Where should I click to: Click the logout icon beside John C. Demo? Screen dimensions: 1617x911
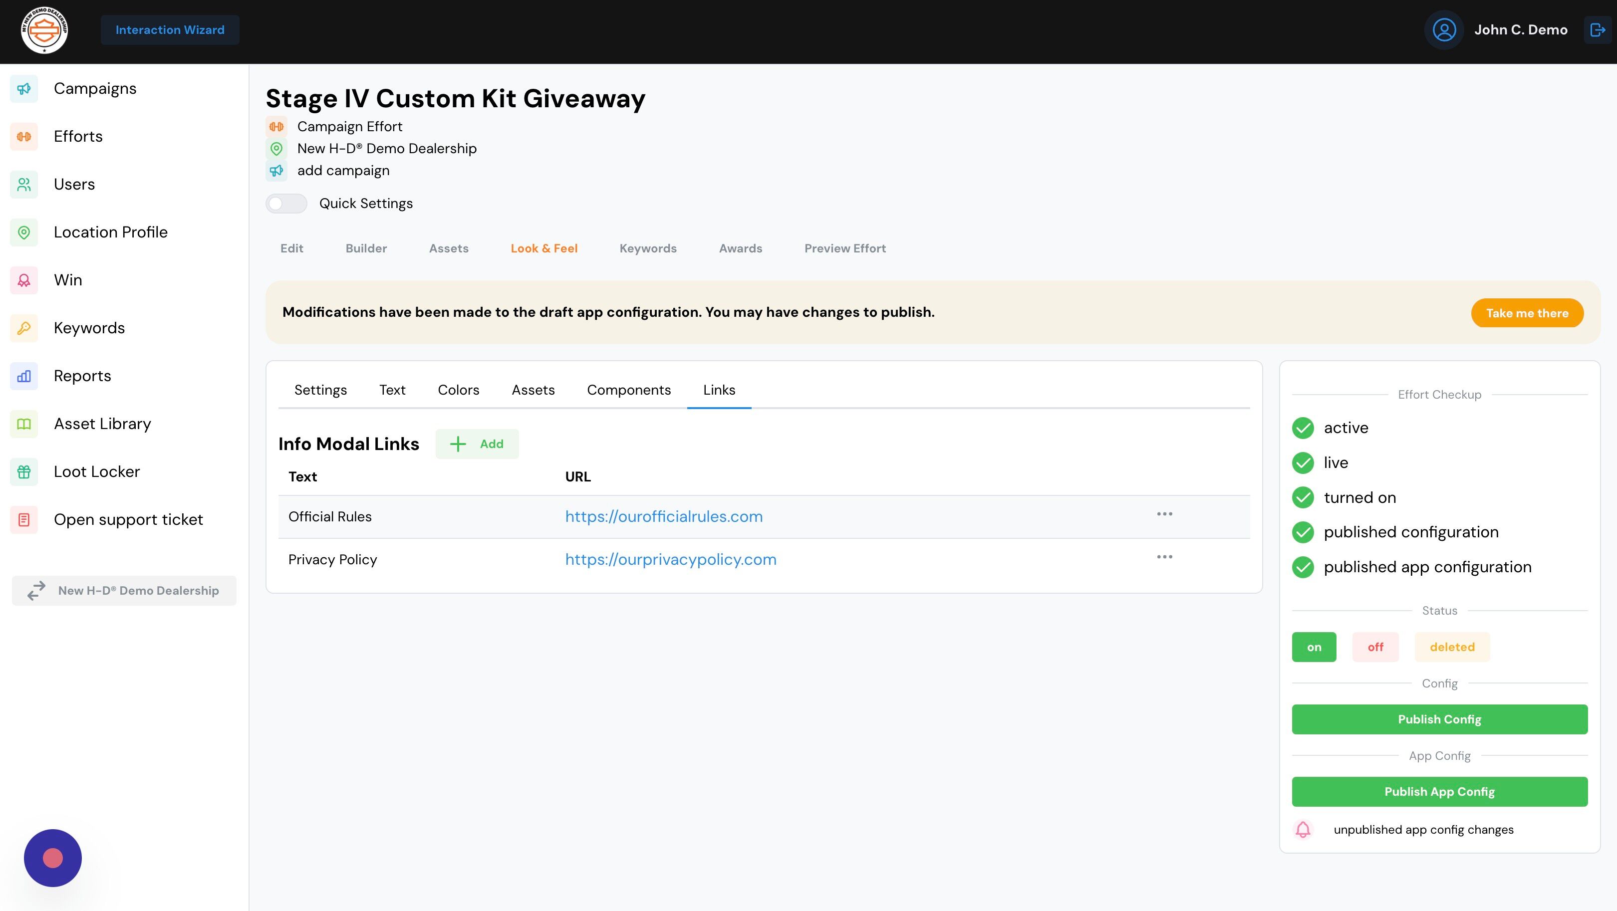[1597, 30]
